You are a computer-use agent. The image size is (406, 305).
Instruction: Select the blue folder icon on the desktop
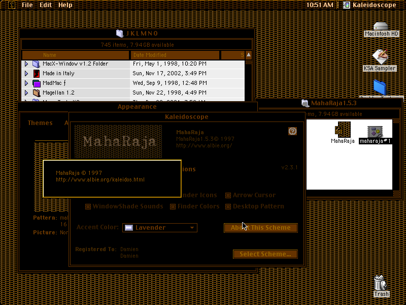(x=380, y=87)
